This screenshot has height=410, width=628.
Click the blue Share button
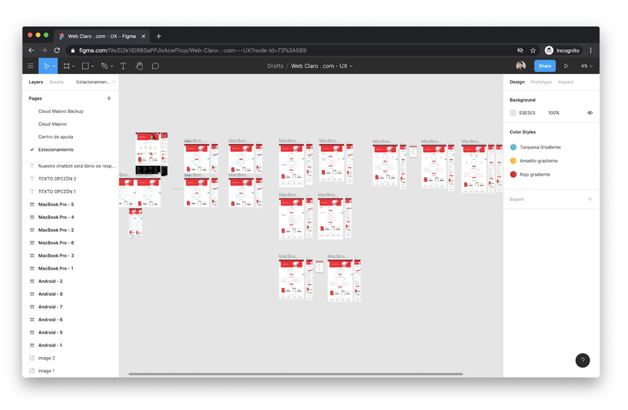[545, 65]
